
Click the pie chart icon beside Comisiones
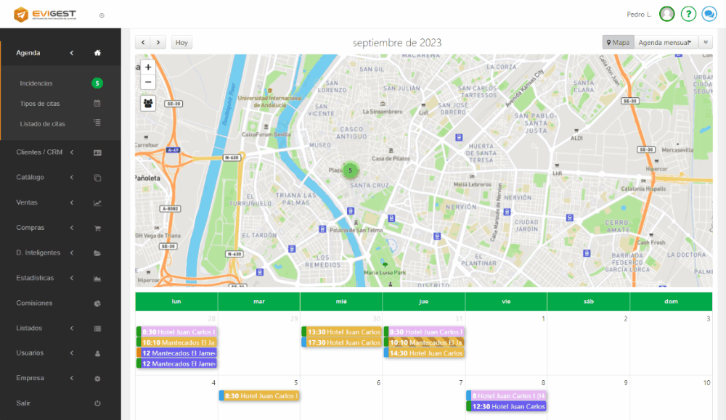[97, 303]
